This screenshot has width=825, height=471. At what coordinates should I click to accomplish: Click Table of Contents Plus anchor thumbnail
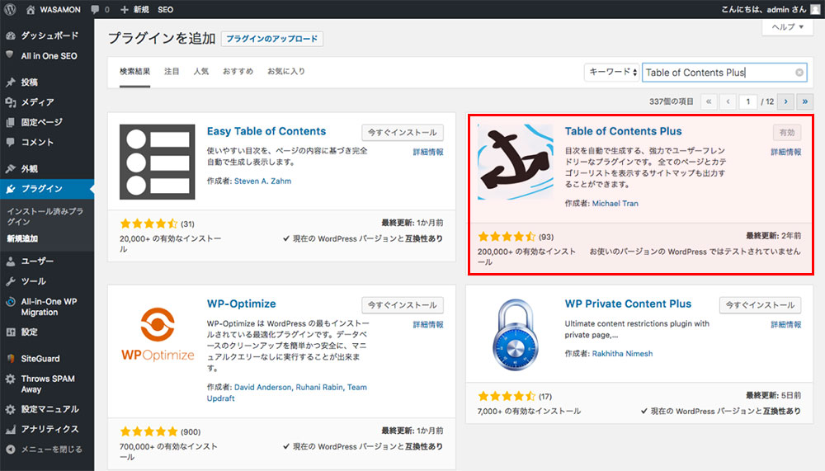tap(516, 162)
